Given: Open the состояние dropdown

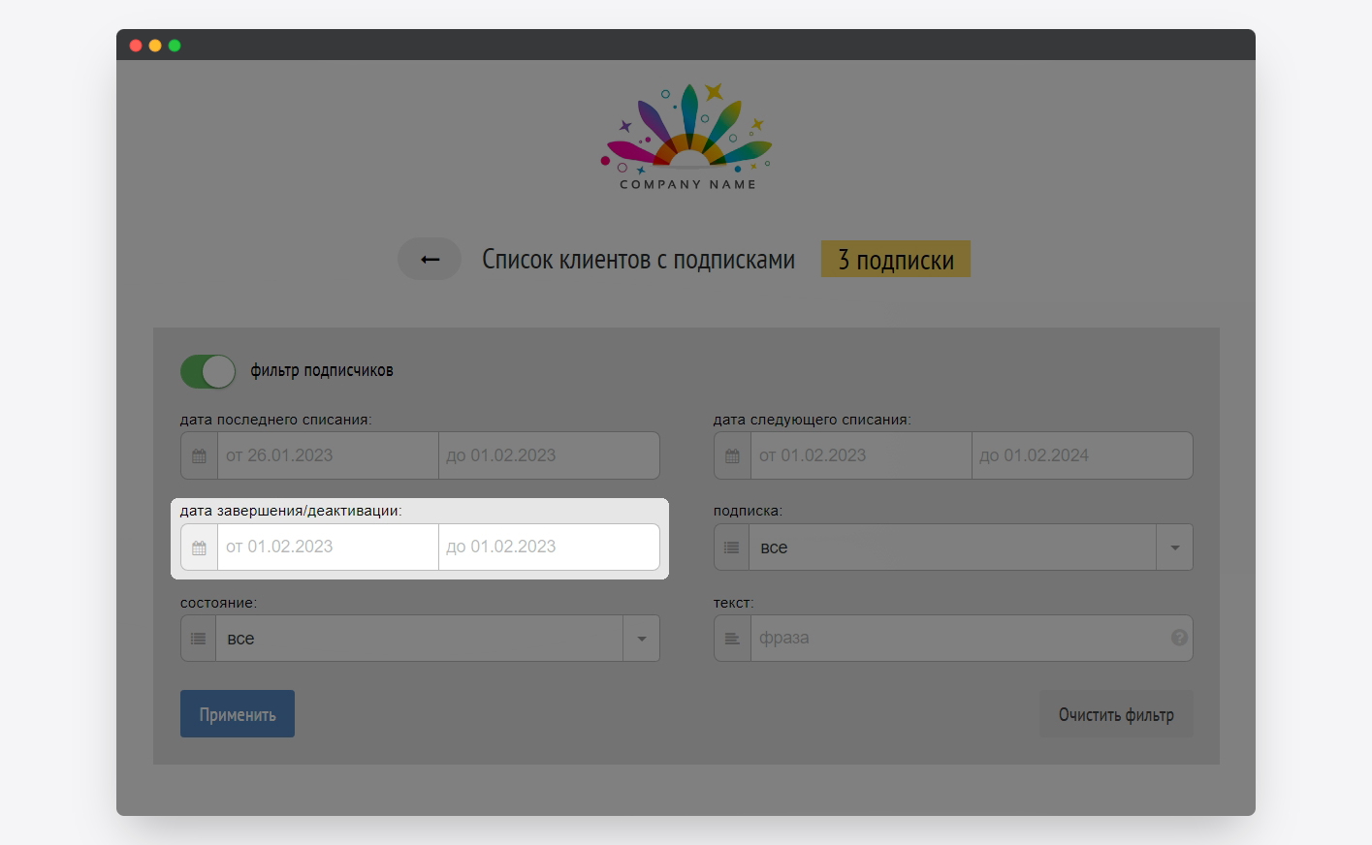Looking at the screenshot, I should [x=641, y=639].
